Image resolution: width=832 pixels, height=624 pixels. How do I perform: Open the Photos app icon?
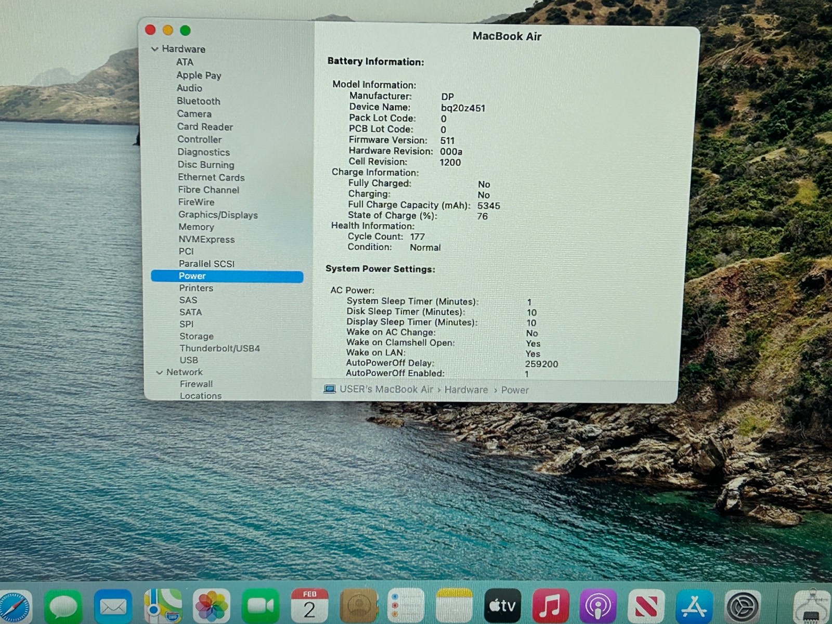pos(212,606)
